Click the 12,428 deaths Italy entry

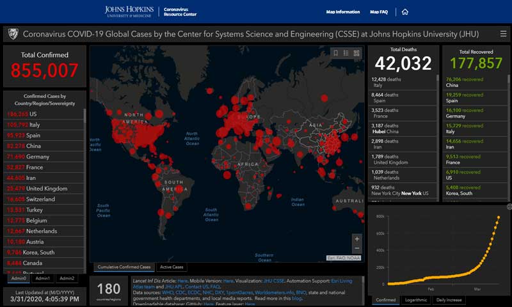pos(403,83)
